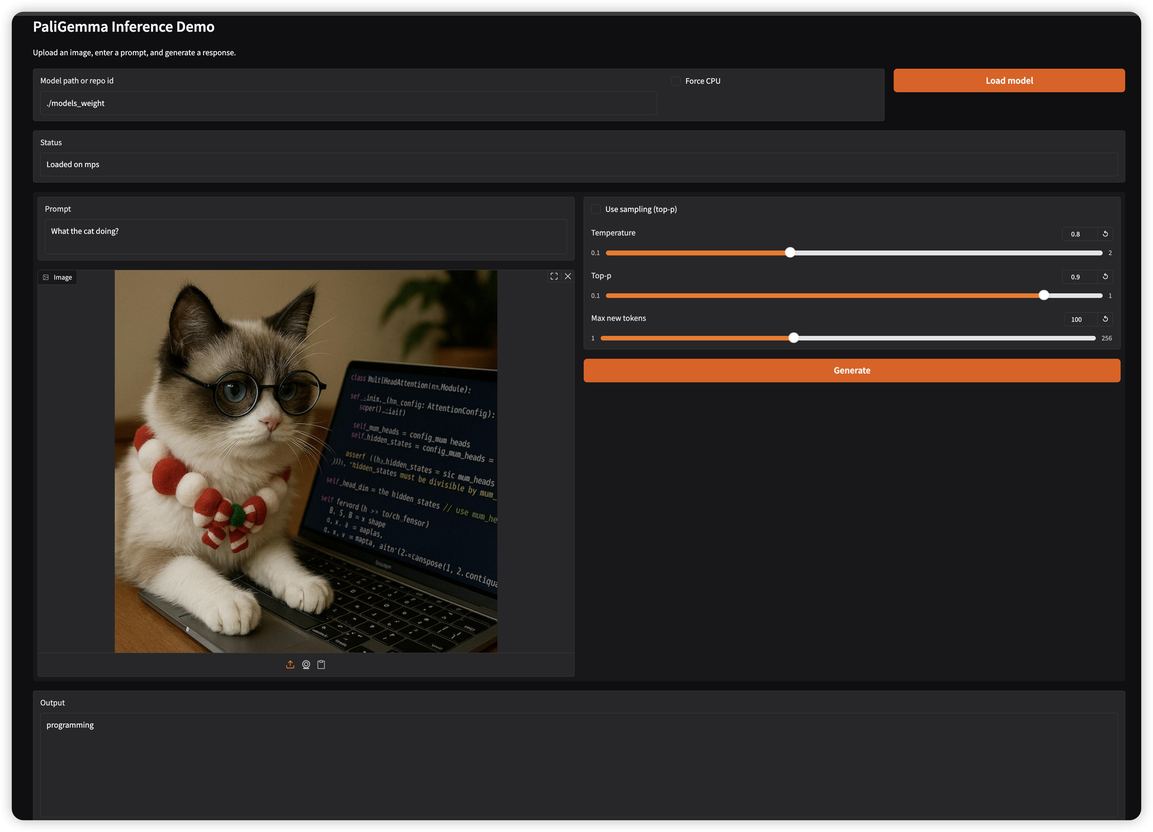The height and width of the screenshot is (832, 1153).
Task: Click into the Prompt text box
Action: [x=305, y=236]
